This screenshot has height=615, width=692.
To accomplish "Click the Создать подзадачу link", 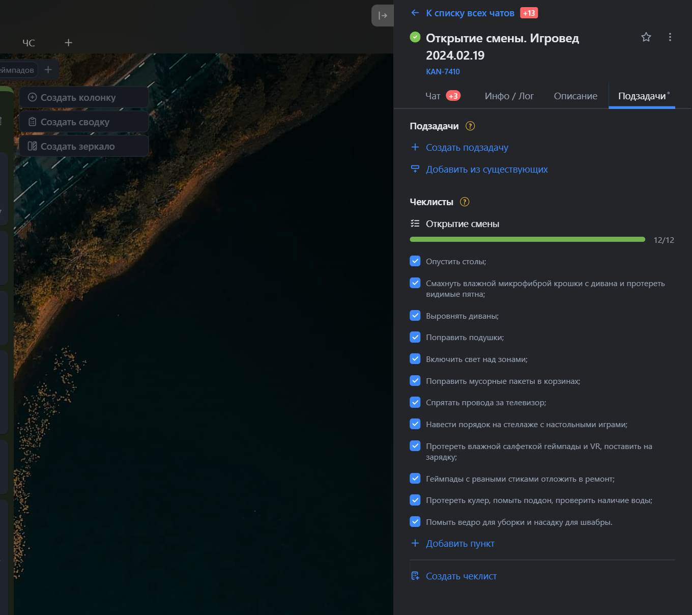I will coord(467,148).
